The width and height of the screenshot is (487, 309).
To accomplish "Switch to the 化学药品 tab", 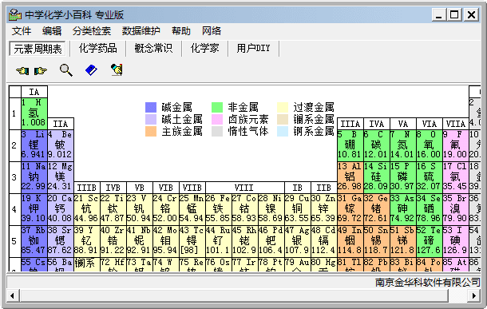I will (x=98, y=48).
